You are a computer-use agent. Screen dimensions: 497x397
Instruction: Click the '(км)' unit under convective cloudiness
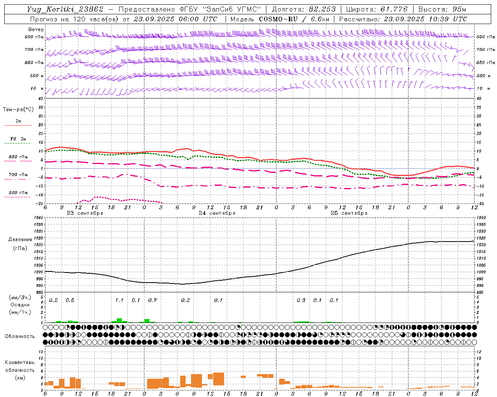click(20, 378)
